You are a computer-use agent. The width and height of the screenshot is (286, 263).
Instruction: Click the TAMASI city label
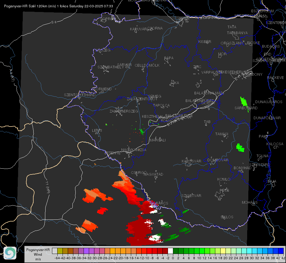222,134
